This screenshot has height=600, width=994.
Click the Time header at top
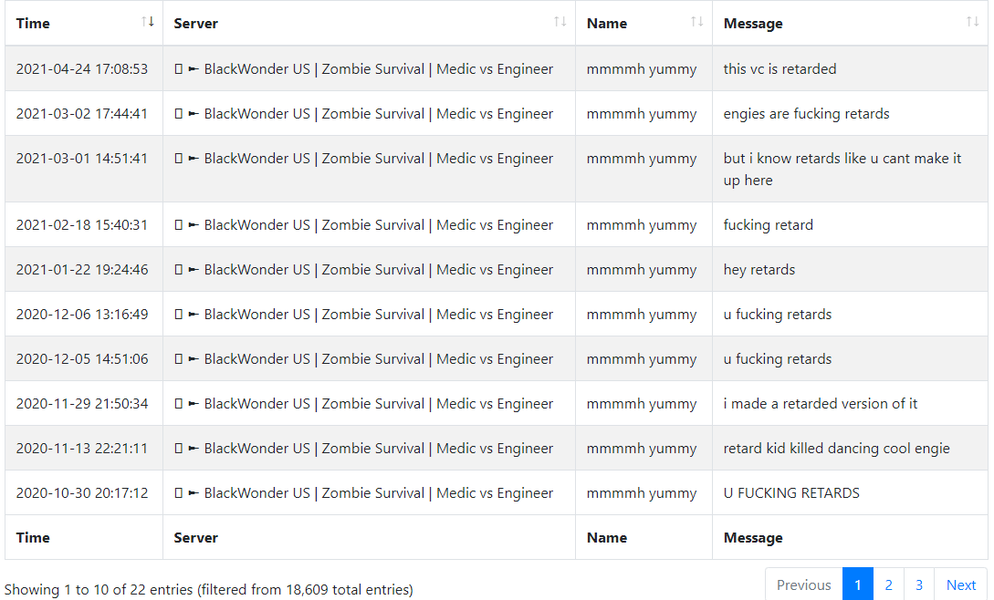point(33,24)
